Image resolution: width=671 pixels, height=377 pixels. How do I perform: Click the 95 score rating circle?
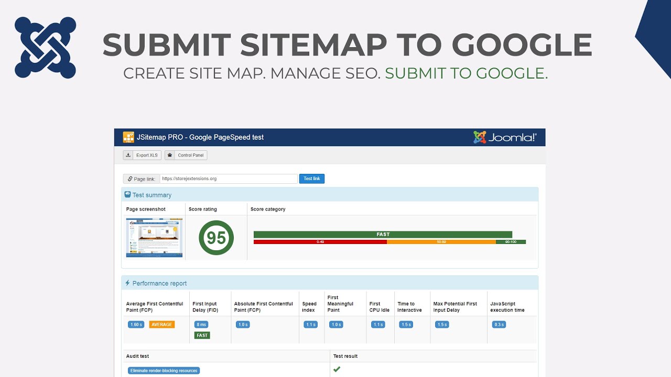(x=216, y=238)
